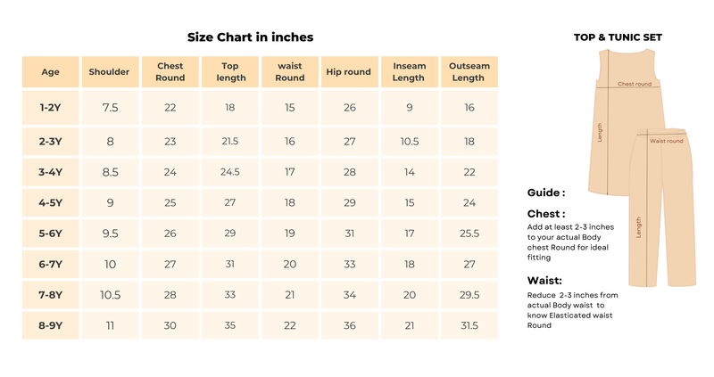Select the Age column header

click(50, 72)
